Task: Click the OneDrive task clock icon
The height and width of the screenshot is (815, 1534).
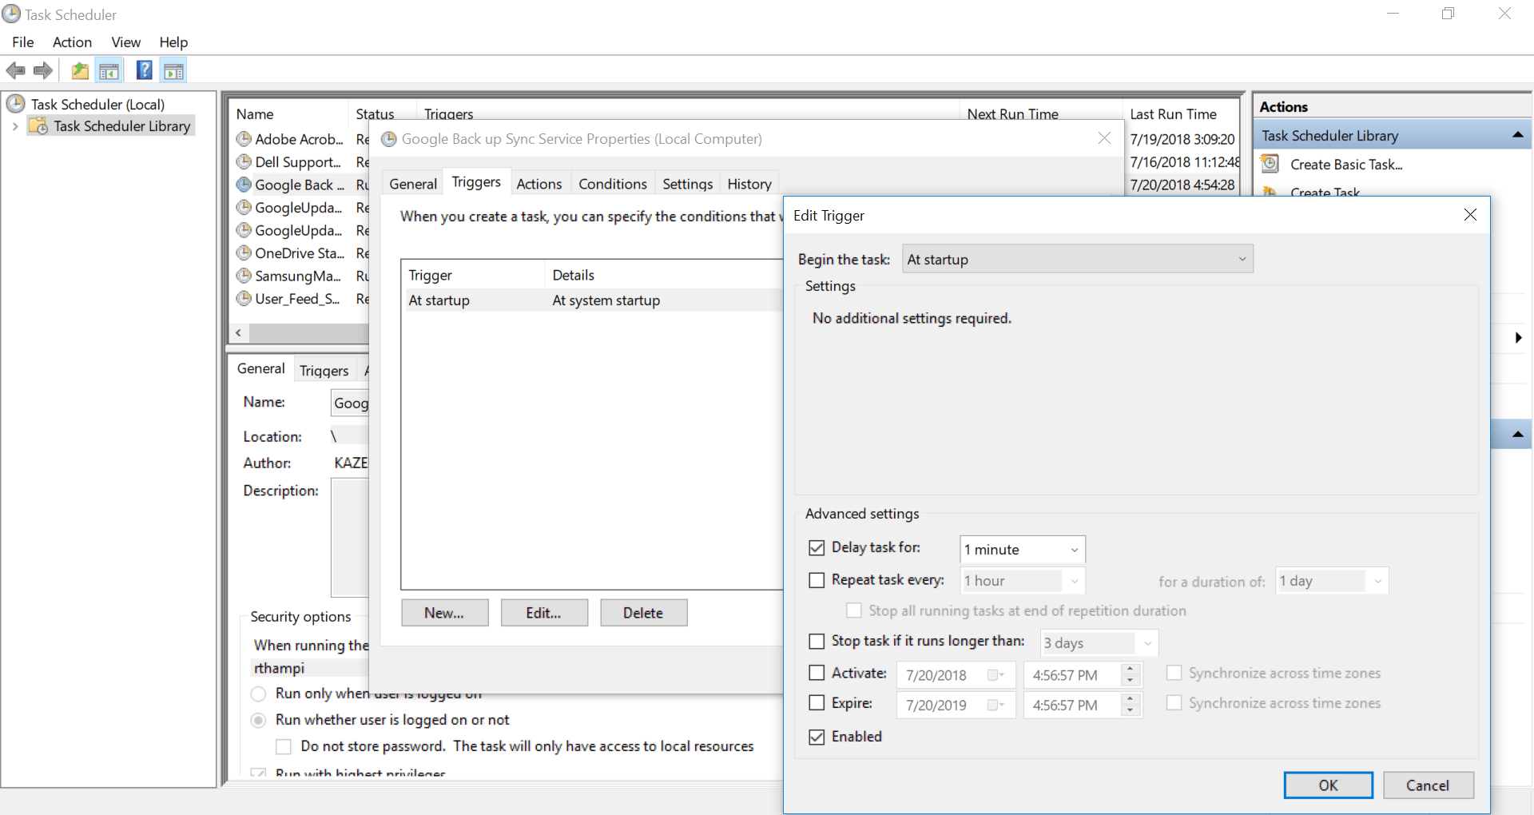Action: 244,253
